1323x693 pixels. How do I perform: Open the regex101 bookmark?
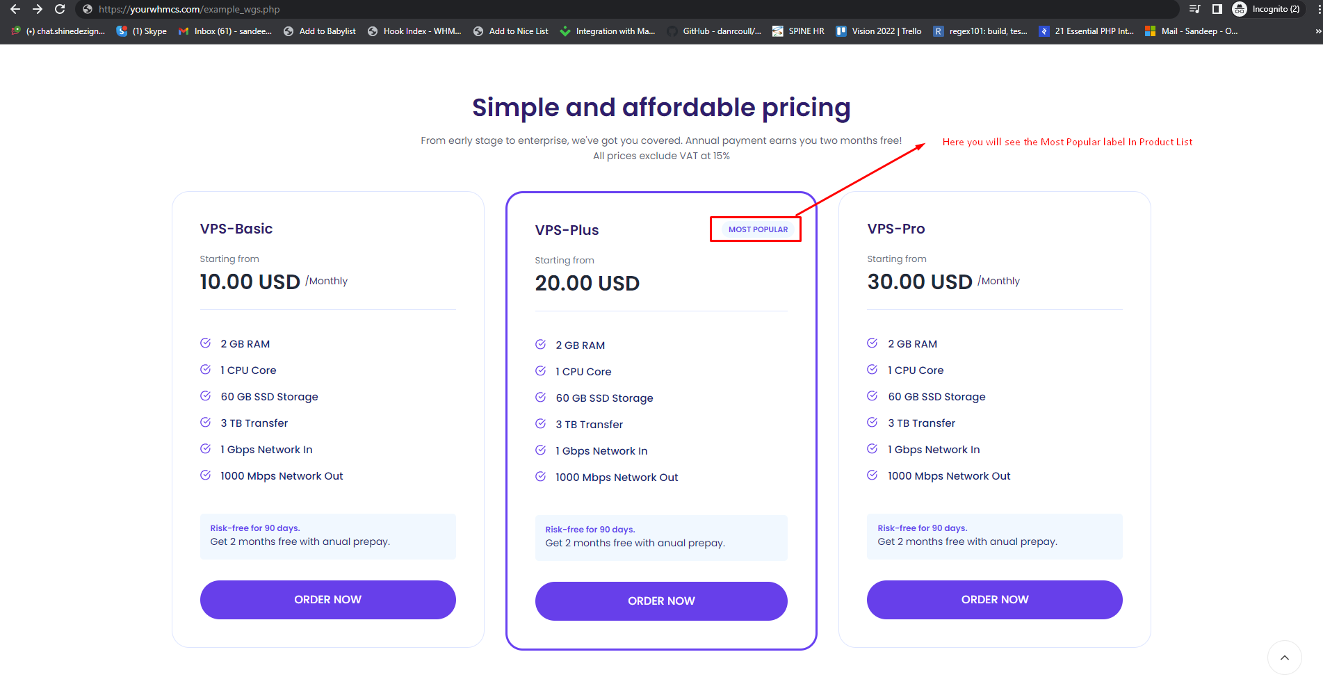(980, 31)
